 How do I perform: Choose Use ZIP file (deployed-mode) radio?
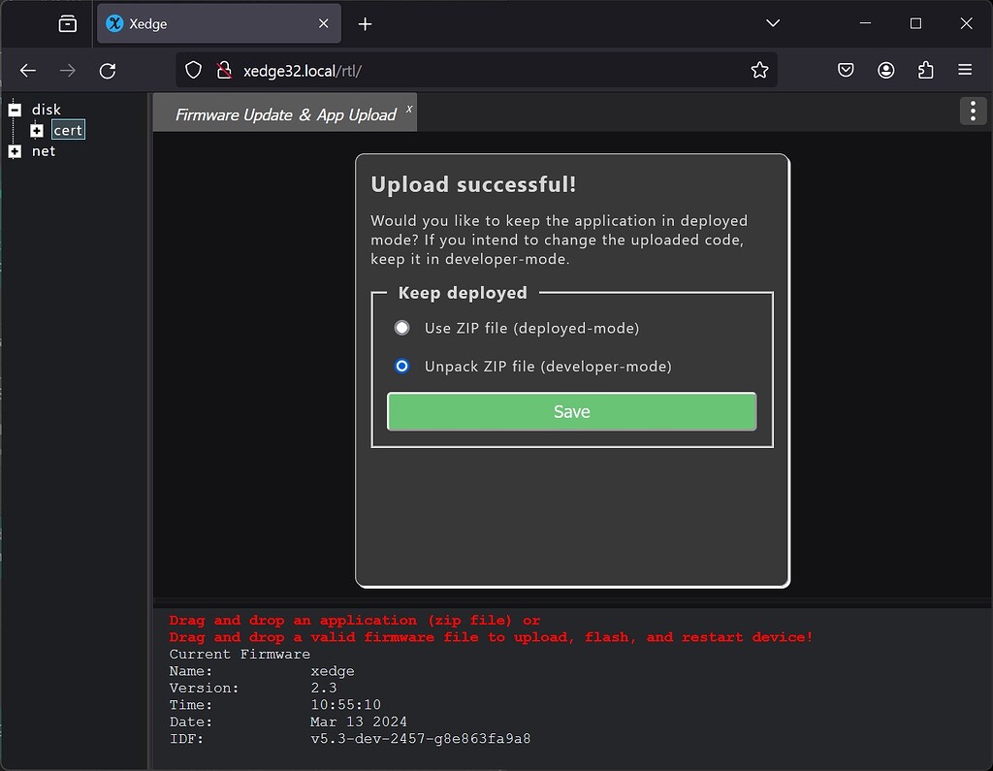[x=401, y=328]
